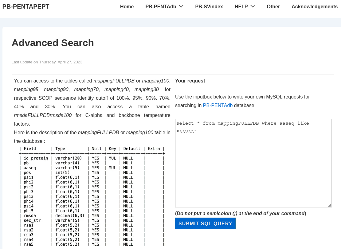This screenshot has height=249, width=341.
Task: Expand the chevron beside PB-PENTAdb
Action: tap(181, 6)
